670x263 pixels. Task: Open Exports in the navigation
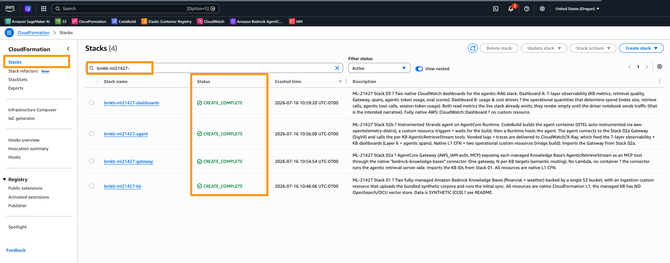pyautogui.click(x=16, y=88)
